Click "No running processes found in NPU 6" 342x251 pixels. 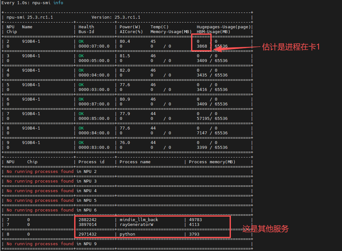coord(51,210)
